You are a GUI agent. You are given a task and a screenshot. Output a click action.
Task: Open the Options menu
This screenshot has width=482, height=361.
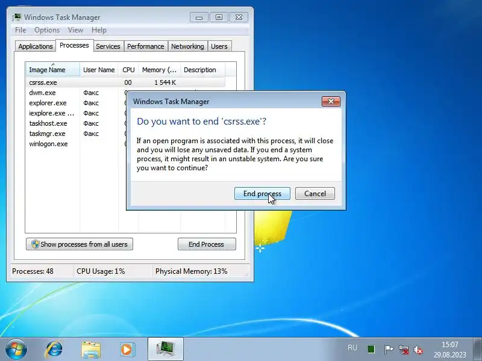coord(47,30)
